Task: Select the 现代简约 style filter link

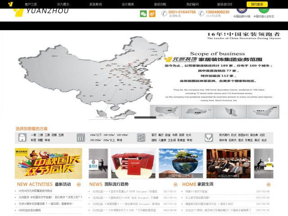Action: pos(224,135)
